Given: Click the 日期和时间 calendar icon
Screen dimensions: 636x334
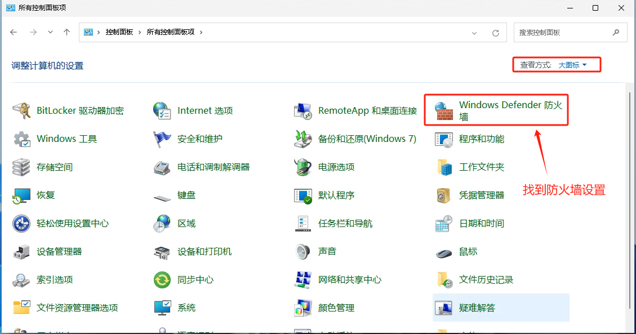Looking at the screenshot, I should (x=444, y=224).
